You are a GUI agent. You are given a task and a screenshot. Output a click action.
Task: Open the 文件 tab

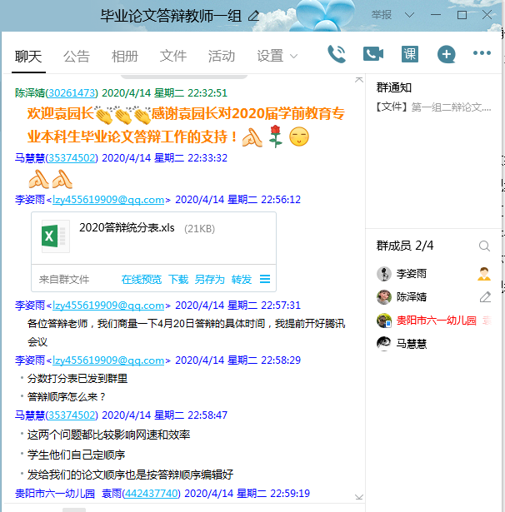coord(173,56)
